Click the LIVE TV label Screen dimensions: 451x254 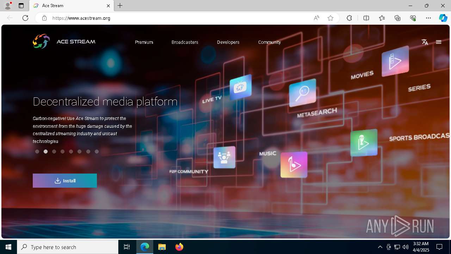[x=212, y=99]
